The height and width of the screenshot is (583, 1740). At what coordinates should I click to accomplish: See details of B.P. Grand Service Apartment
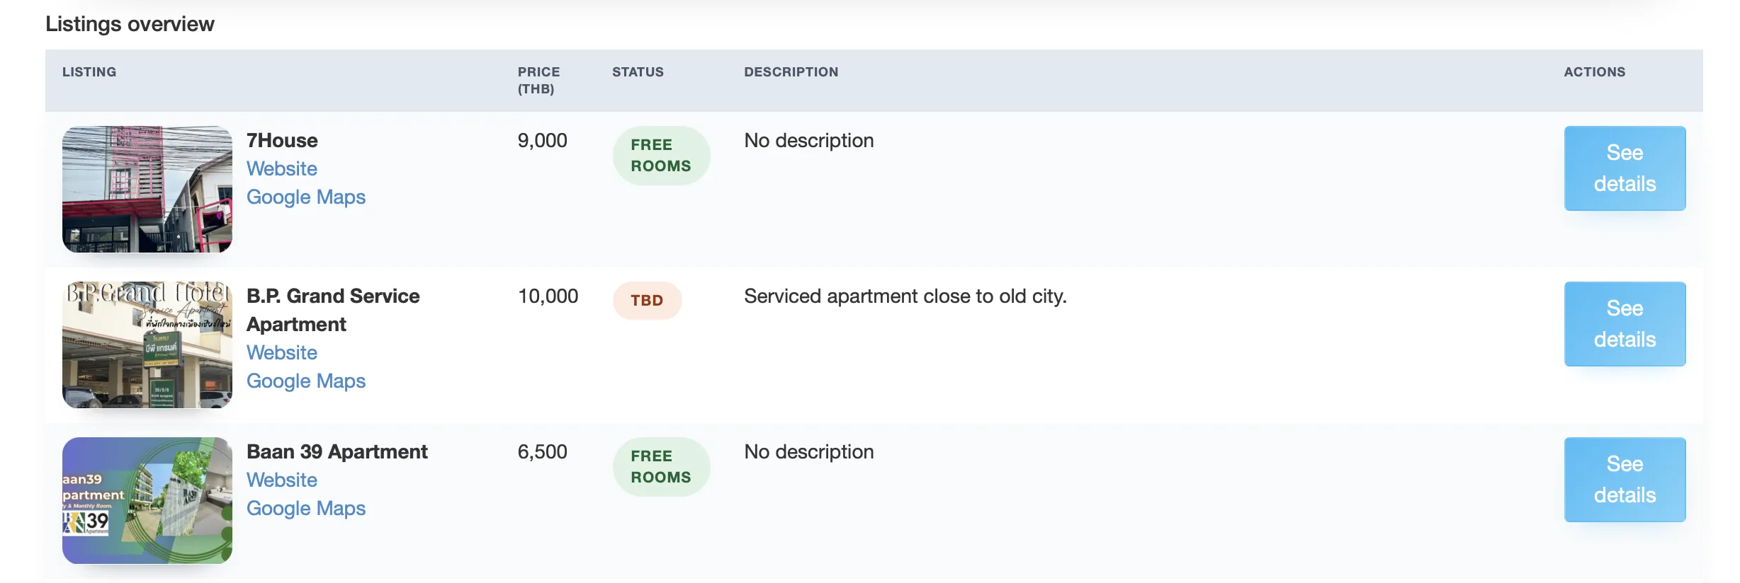pyautogui.click(x=1624, y=324)
